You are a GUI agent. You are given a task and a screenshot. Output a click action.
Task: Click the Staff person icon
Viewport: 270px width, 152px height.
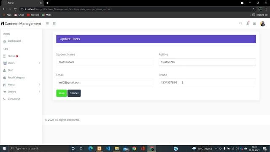(x=5, y=70)
